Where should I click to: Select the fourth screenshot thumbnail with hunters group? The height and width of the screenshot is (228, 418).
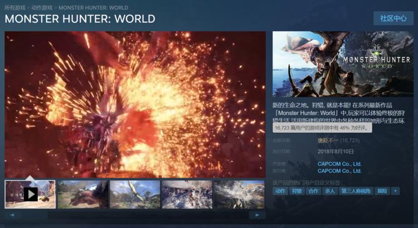click(187, 195)
